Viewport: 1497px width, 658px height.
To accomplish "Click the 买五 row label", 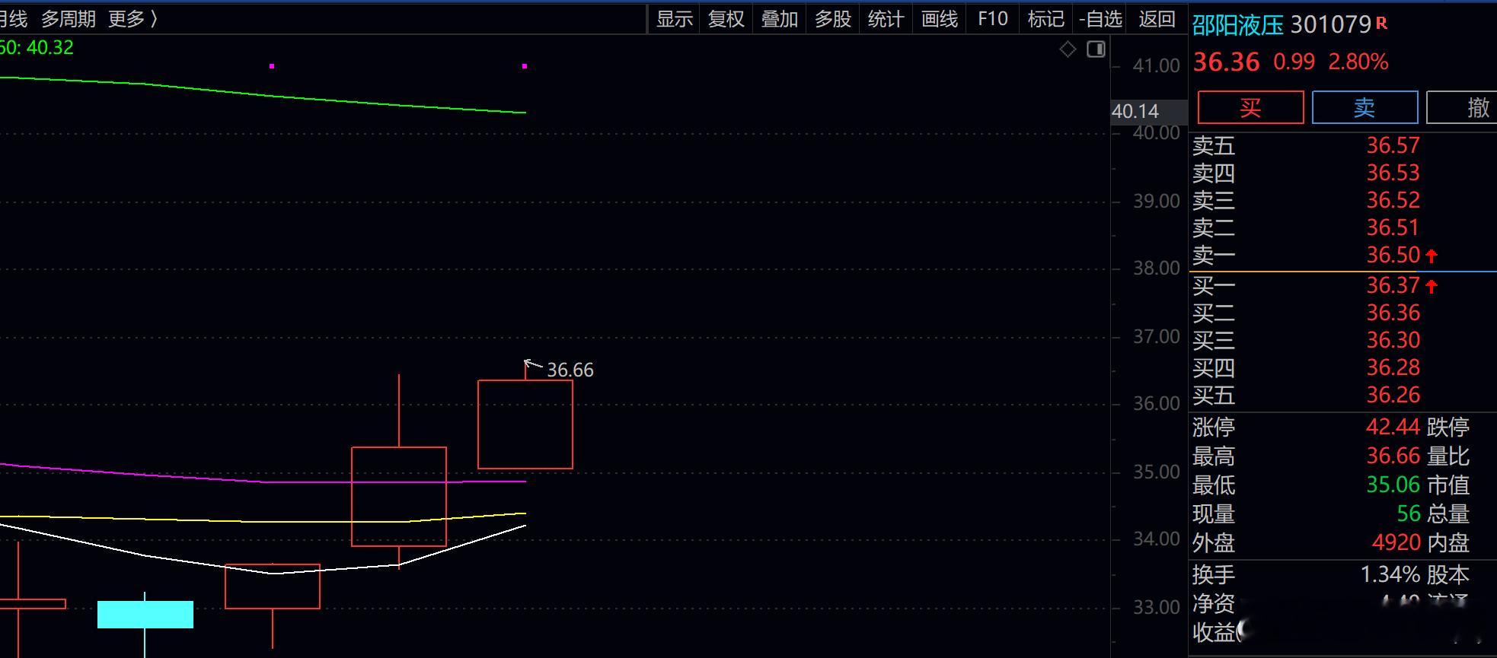I will [1214, 396].
